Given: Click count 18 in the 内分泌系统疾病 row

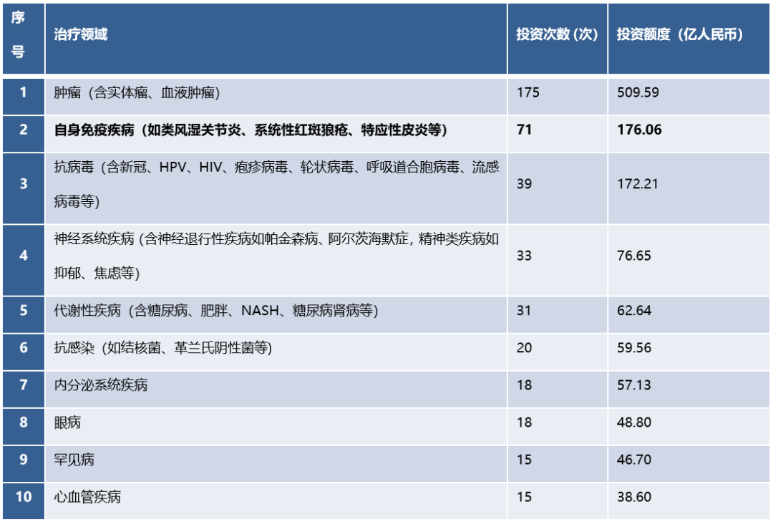Looking at the screenshot, I should tap(524, 385).
